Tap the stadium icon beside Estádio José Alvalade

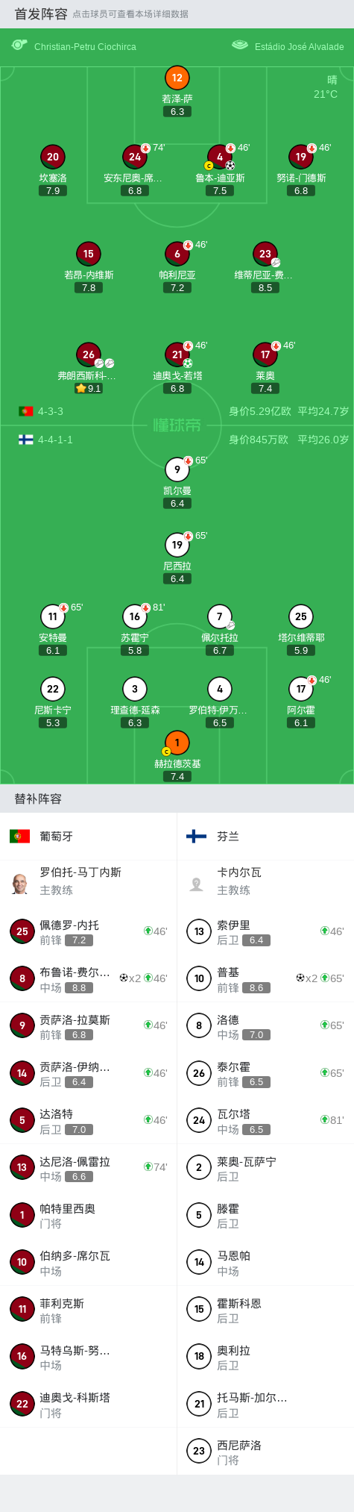click(239, 46)
